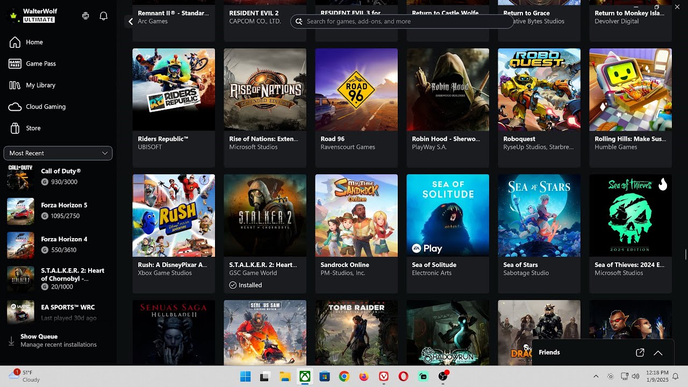The height and width of the screenshot is (387, 688).
Task: Show hidden tray icons chevron
Action: [x=596, y=376]
